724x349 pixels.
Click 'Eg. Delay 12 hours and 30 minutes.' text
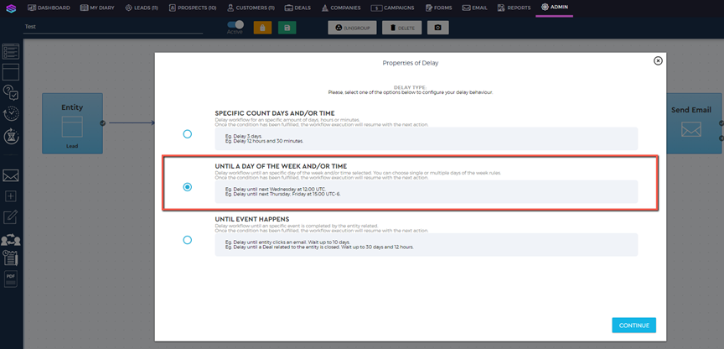click(264, 141)
